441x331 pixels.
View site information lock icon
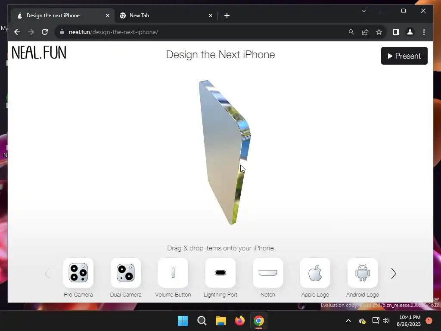pos(62,32)
